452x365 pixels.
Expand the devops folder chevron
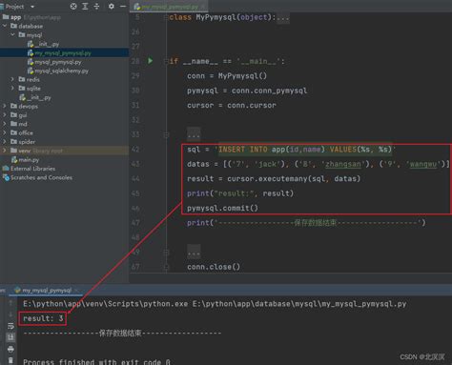5,106
